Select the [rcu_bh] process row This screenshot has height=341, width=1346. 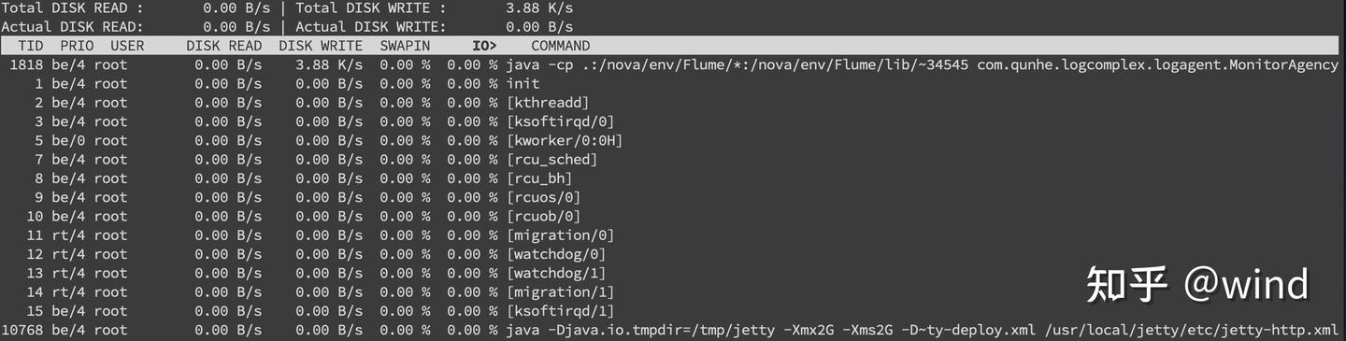tap(673, 178)
